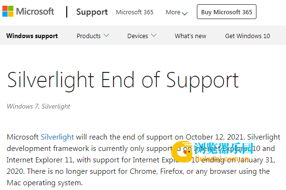Click the blue Chinese watermark characters
This screenshot has height=190, width=286.
point(224,148)
